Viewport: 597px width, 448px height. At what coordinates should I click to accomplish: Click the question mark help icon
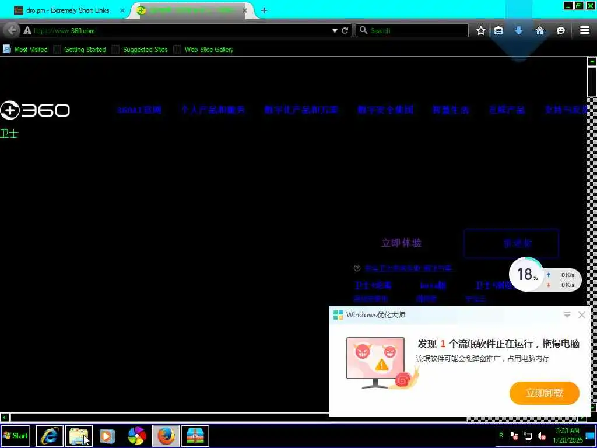(357, 268)
